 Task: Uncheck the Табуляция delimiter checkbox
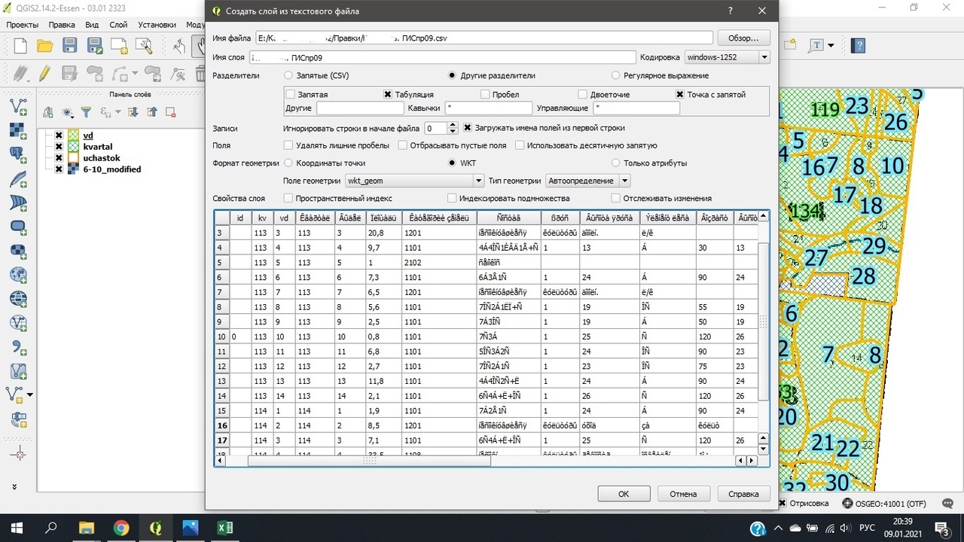click(388, 95)
